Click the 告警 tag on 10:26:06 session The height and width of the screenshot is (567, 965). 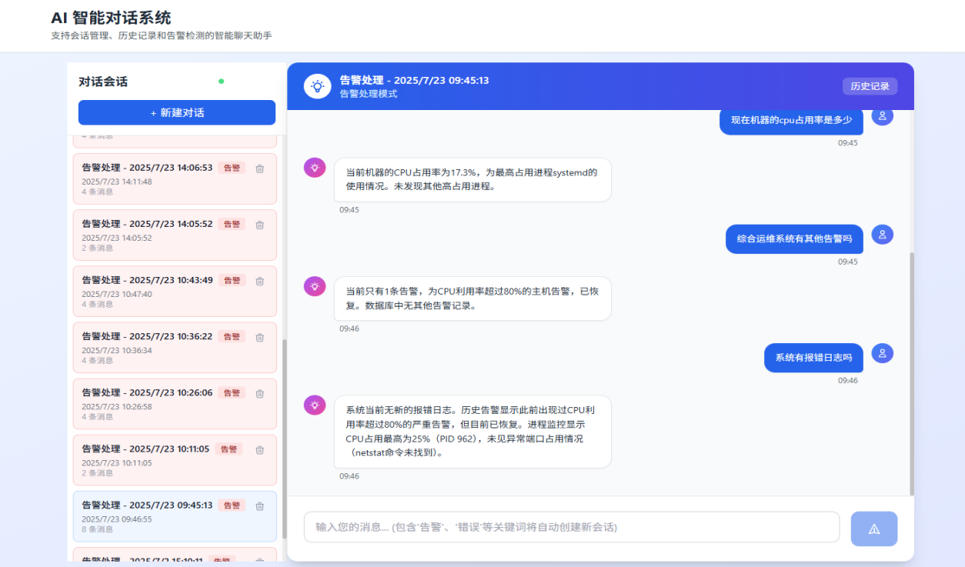click(232, 393)
